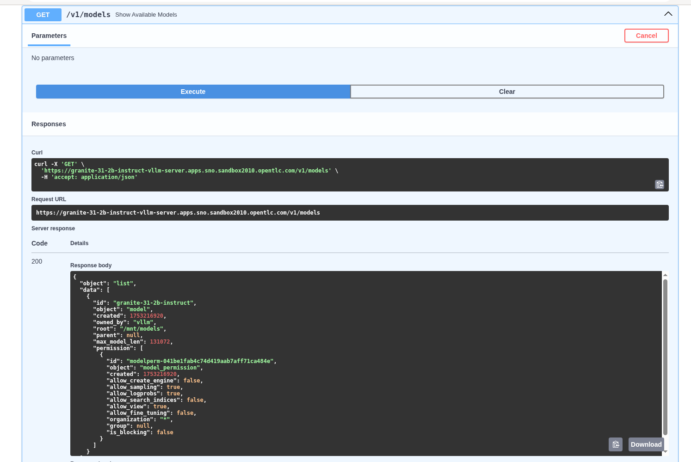This screenshot has height=462, width=691.
Task: Click the "vllm" owned_by value
Action: pos(143,322)
